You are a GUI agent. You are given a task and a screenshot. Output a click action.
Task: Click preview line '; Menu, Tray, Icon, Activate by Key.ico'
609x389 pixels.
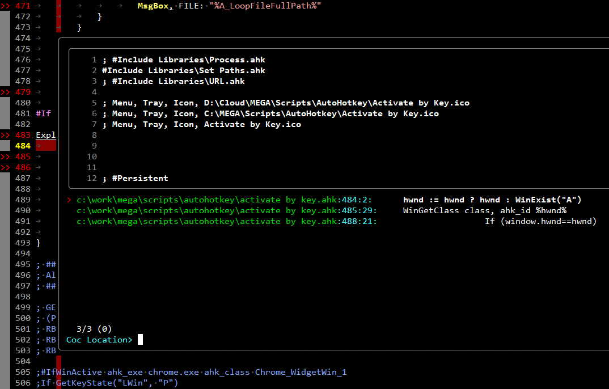point(201,124)
